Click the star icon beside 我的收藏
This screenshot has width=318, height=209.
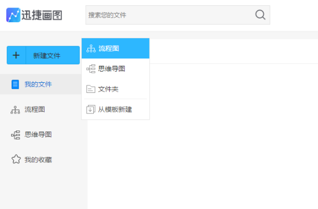click(16, 159)
